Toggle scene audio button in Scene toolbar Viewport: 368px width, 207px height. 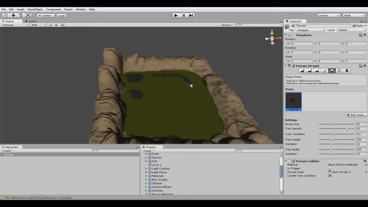click(x=63, y=25)
